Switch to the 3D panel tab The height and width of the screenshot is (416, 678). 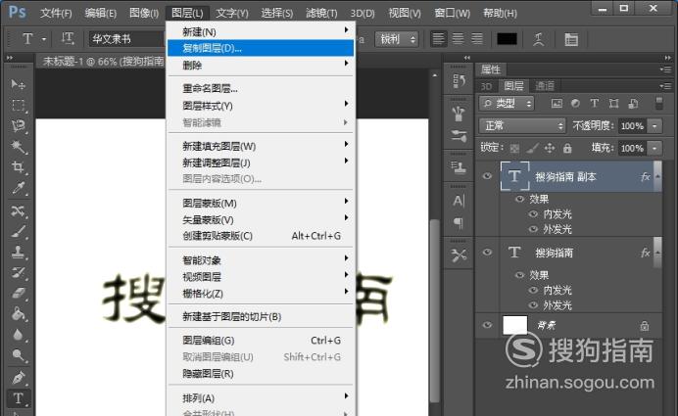486,86
